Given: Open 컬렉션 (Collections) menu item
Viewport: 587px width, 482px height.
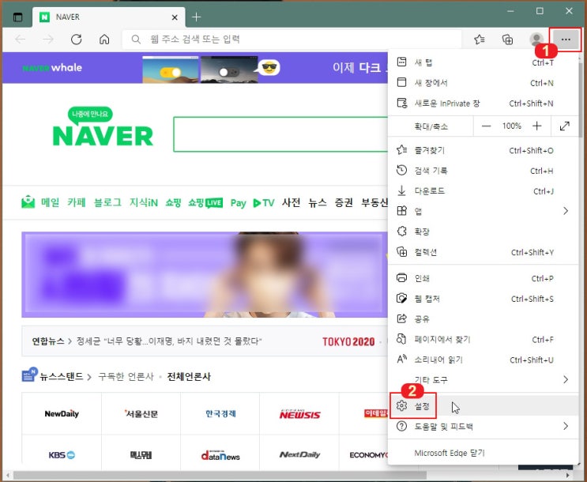Looking at the screenshot, I should coord(483,252).
